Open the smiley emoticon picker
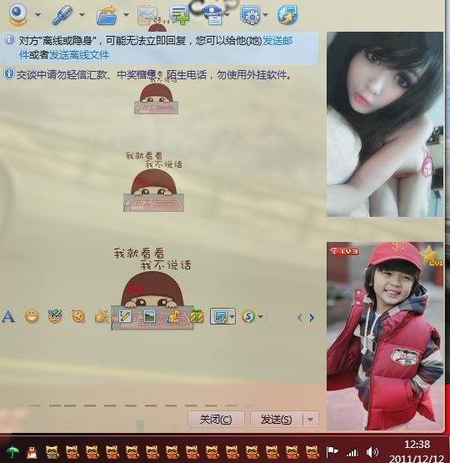 pos(32,317)
